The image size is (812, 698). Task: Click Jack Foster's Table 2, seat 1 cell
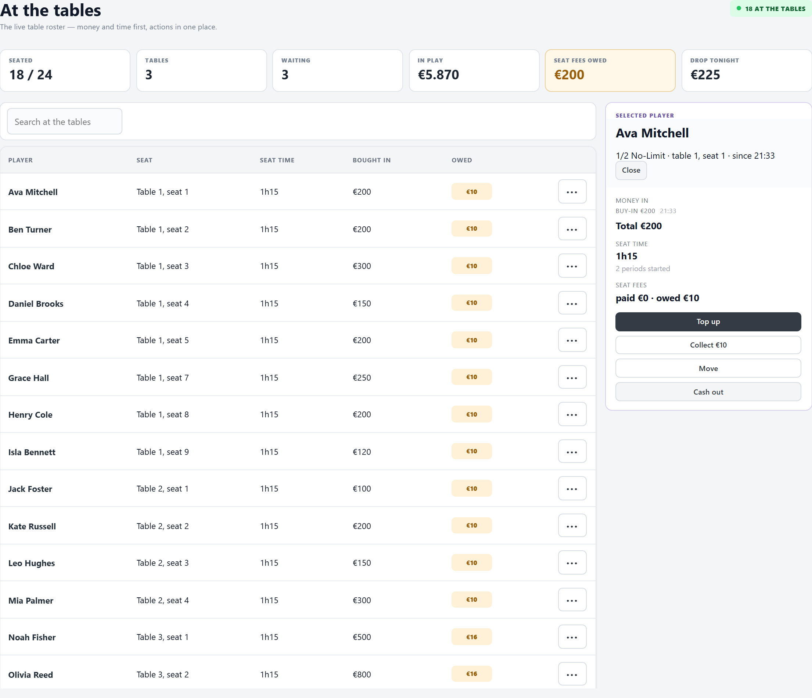click(163, 488)
